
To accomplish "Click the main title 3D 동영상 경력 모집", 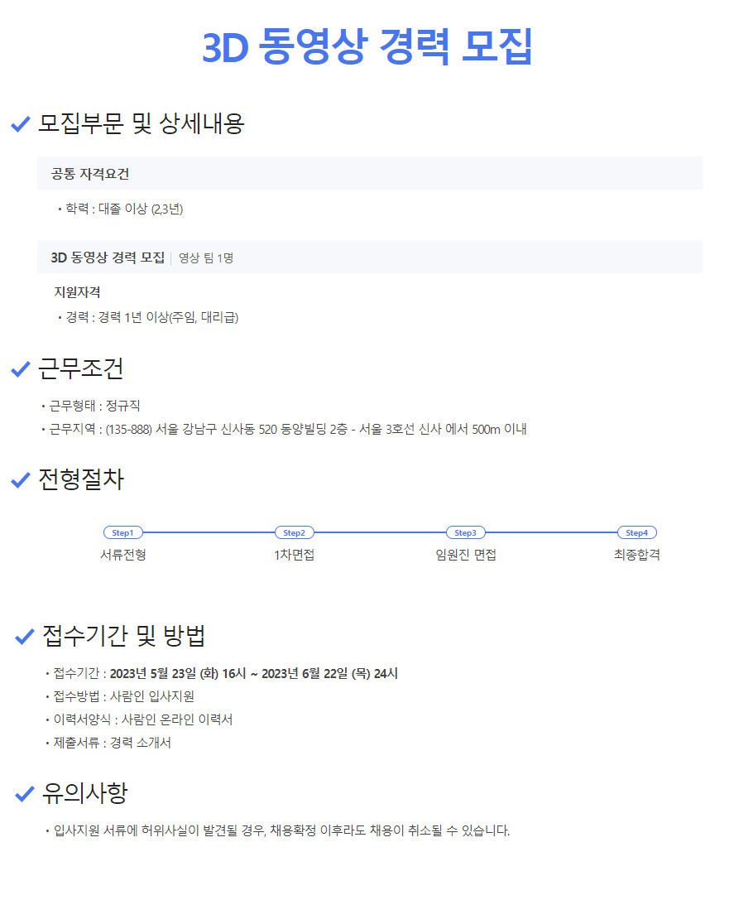I will point(367,47).
